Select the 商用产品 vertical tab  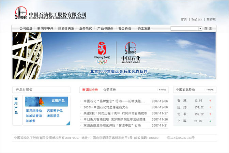pos(16,106)
